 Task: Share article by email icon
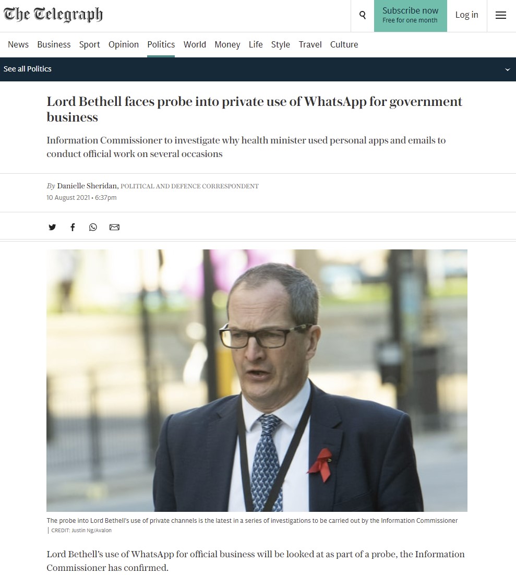(114, 227)
